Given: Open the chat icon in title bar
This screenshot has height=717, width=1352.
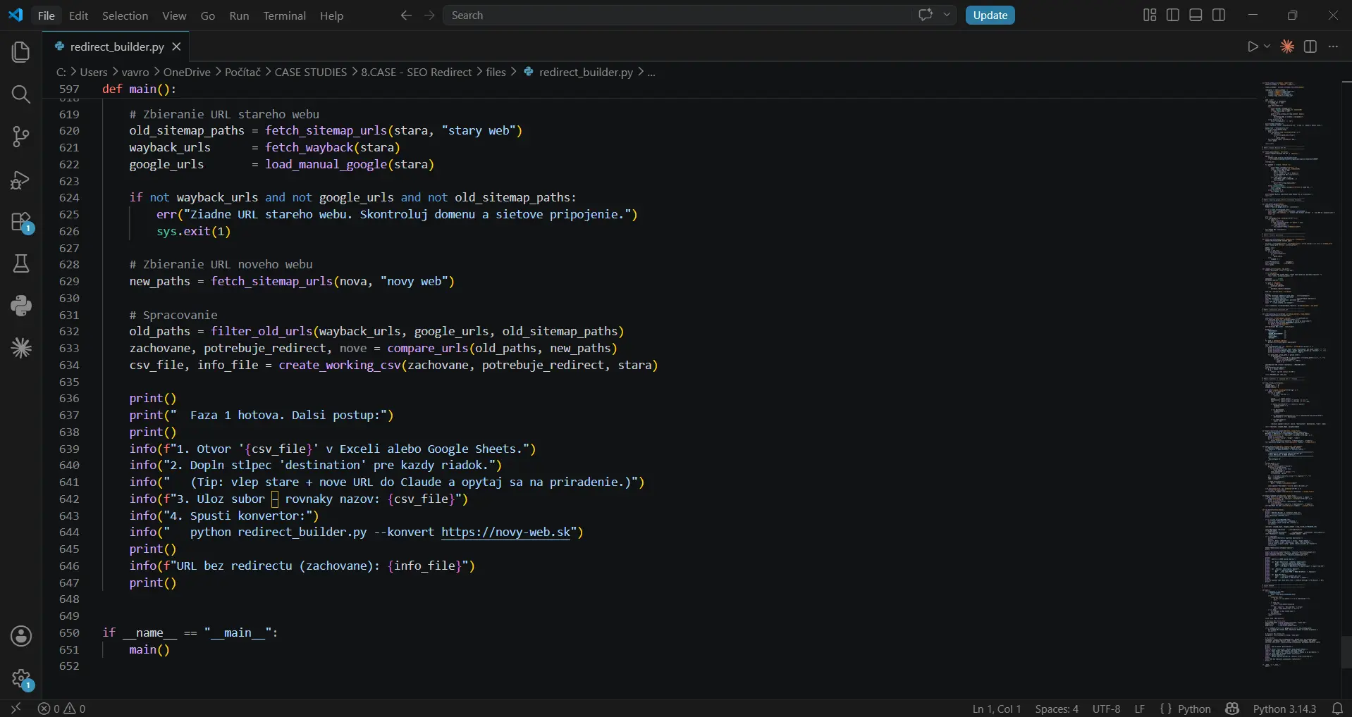Looking at the screenshot, I should tap(926, 15).
